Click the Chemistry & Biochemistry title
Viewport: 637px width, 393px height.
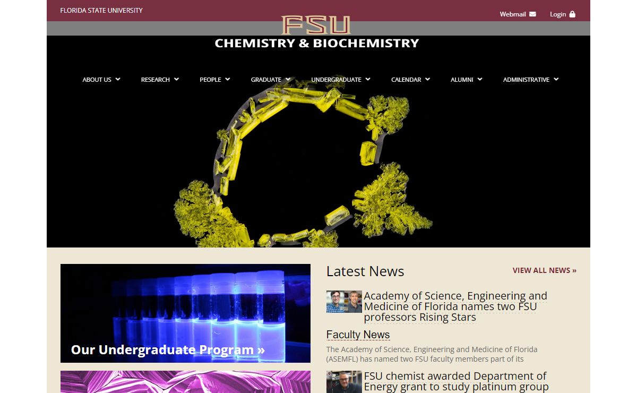click(x=317, y=43)
